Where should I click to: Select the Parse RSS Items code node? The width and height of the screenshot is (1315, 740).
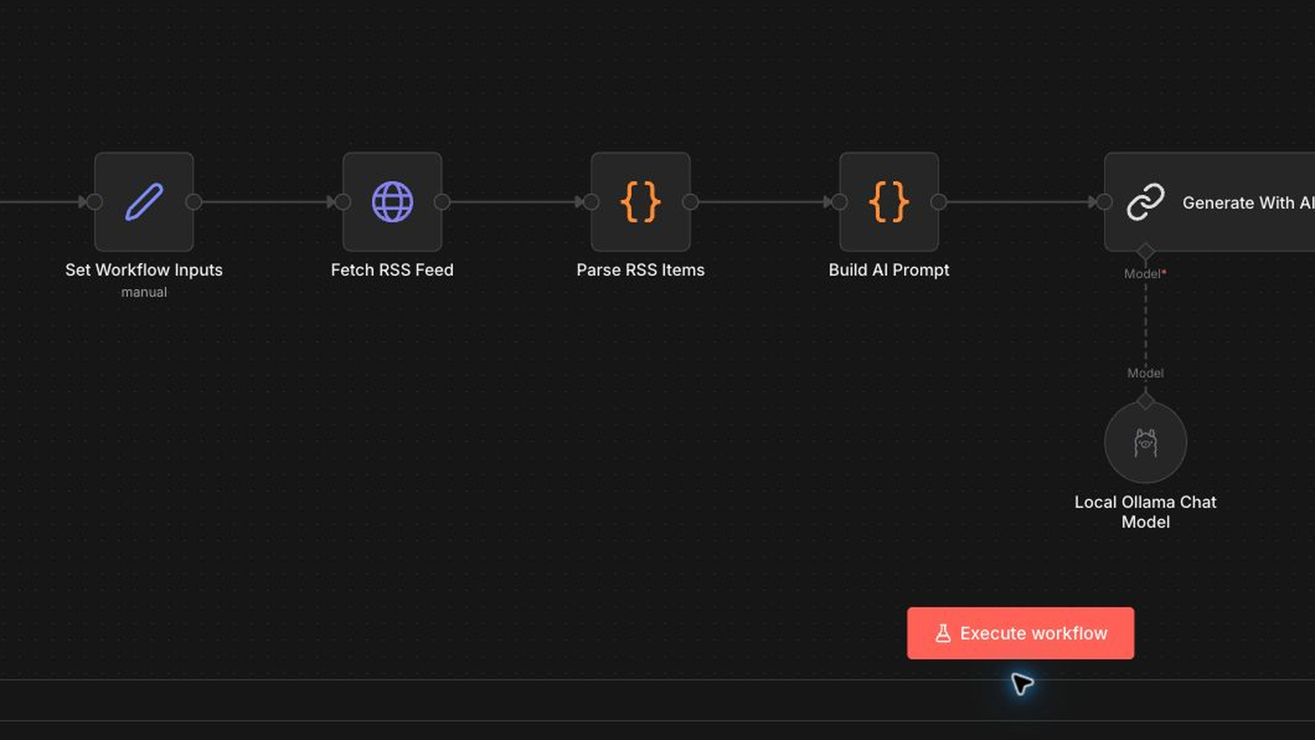pyautogui.click(x=640, y=201)
